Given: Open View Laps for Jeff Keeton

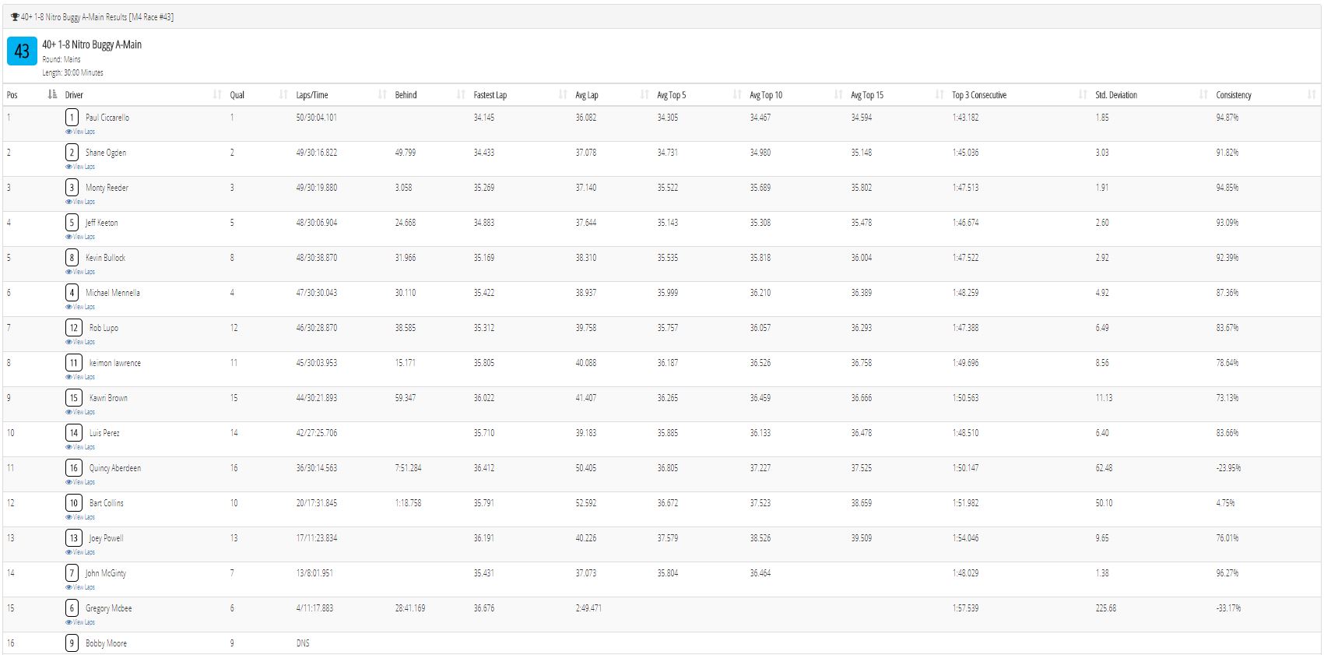Looking at the screenshot, I should pos(80,237).
